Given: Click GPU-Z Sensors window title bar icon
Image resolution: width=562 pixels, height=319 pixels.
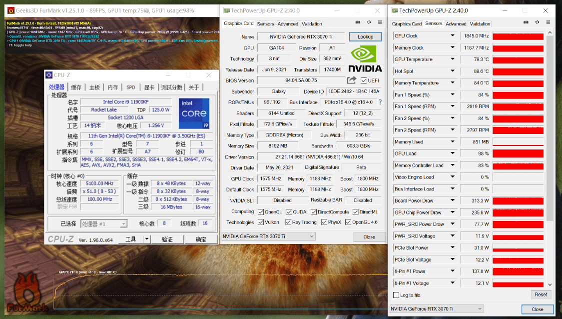Looking at the screenshot, I should [394, 11].
